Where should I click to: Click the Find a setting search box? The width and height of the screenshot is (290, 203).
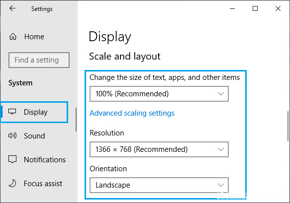pos(39,60)
